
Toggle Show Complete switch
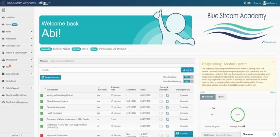pyautogui.click(x=189, y=77)
